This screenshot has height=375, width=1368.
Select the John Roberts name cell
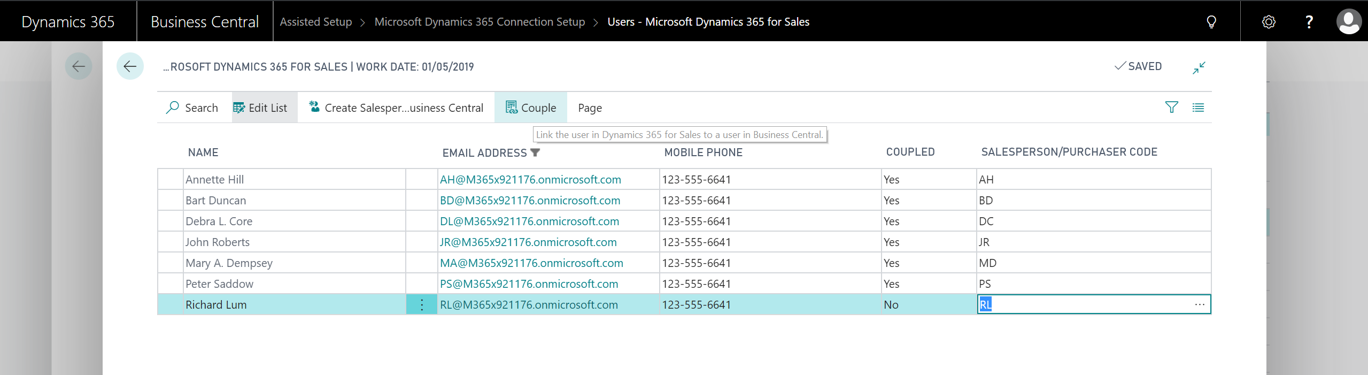(294, 242)
